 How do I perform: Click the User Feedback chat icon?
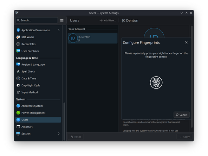point(18,51)
